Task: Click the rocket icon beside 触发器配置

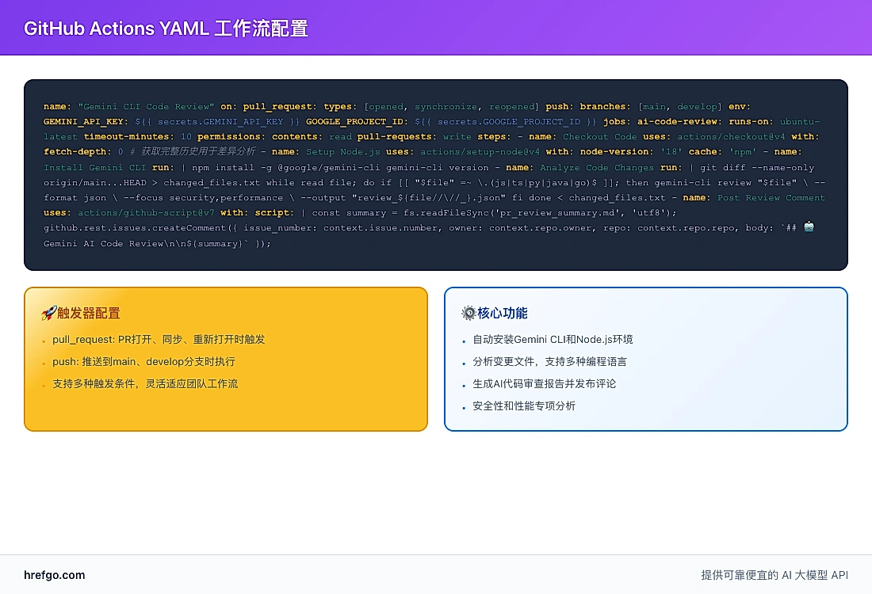Action: [x=49, y=314]
